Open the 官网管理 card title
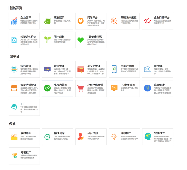187x170 pixels. point(59,66)
